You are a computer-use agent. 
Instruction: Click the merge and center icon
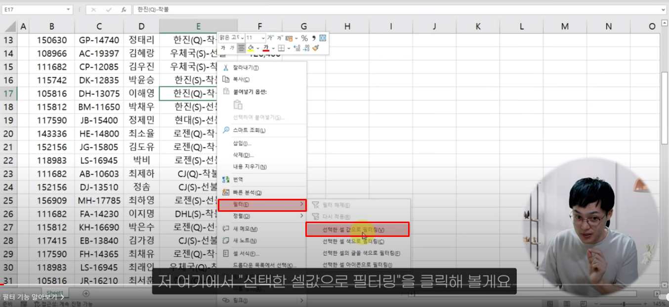click(x=323, y=38)
